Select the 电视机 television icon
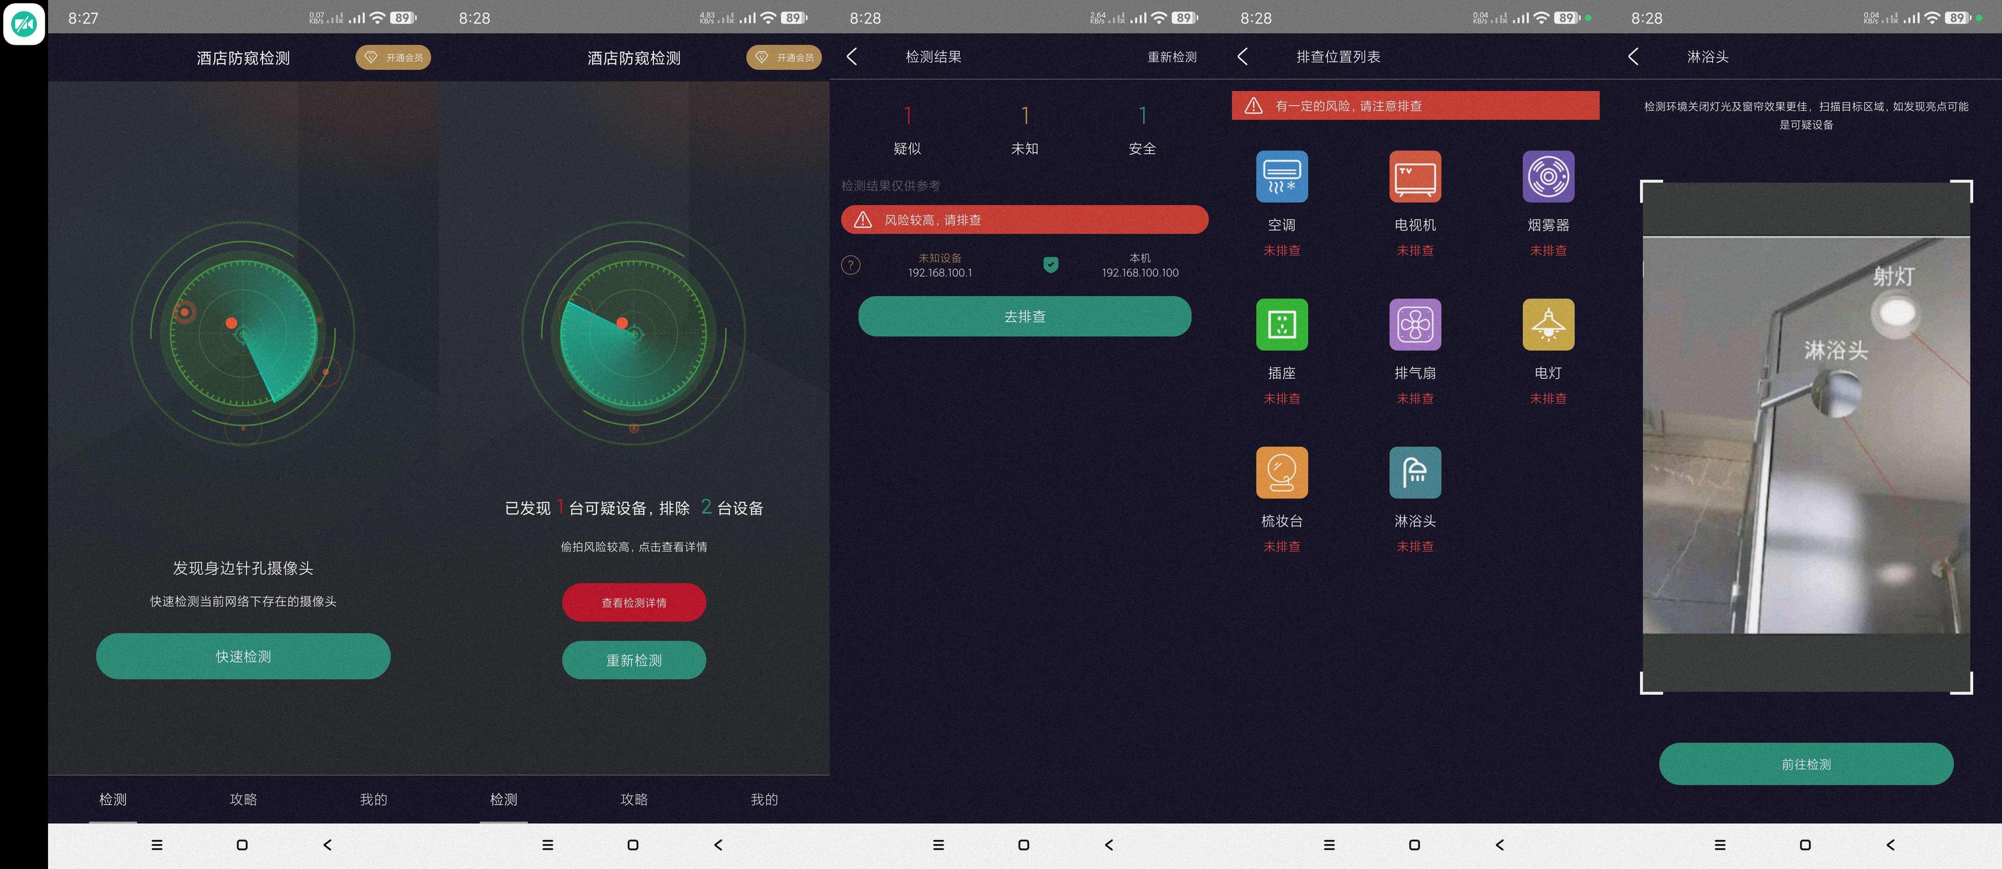2002x869 pixels. tap(1415, 176)
